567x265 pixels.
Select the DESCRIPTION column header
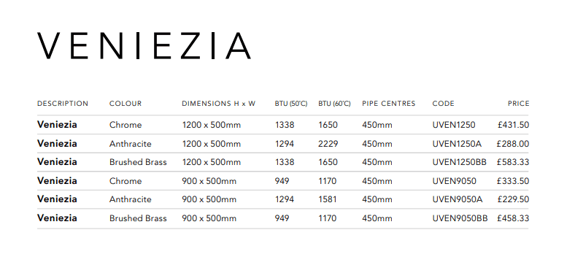[63, 104]
